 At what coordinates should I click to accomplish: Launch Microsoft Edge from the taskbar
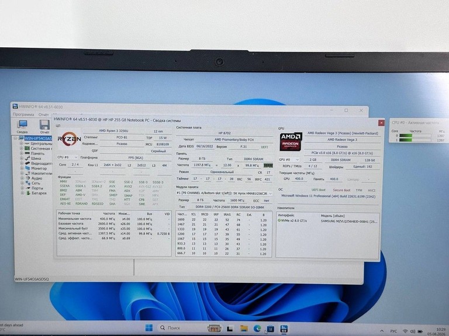pyautogui.click(x=257, y=328)
